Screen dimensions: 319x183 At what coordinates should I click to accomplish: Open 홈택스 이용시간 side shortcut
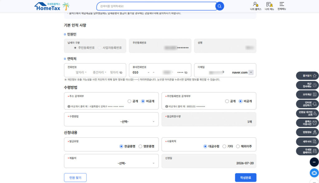tap(307, 123)
